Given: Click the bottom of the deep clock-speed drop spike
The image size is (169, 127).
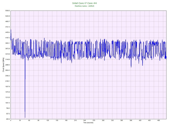Looking at the screenshot, I should pyautogui.click(x=25, y=117).
